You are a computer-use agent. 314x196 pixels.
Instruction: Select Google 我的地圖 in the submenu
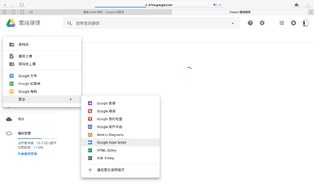click(120, 119)
